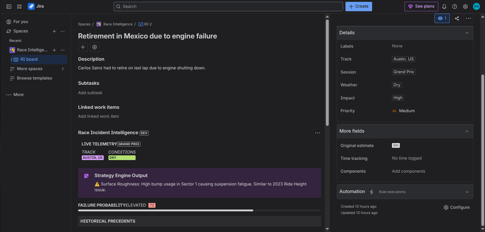Click the apps target icon under title
Screen dimensions: 485x232
click(95, 47)
